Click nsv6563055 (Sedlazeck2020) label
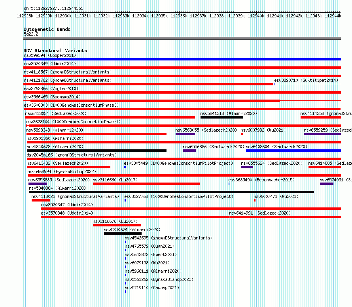 206,130
